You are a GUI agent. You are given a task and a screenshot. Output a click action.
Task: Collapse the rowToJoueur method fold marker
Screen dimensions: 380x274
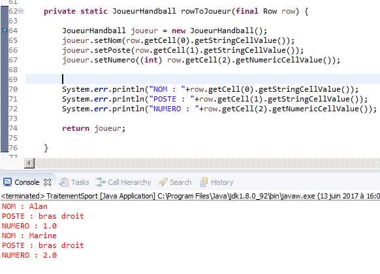[21, 11]
